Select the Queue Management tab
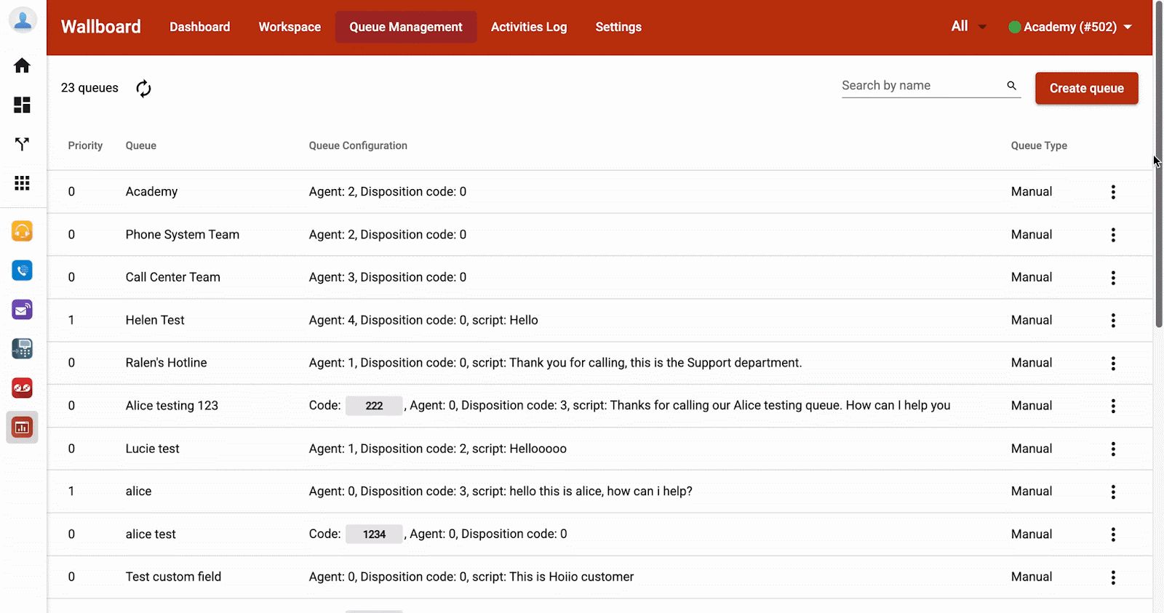The height and width of the screenshot is (613, 1164). coord(406,27)
